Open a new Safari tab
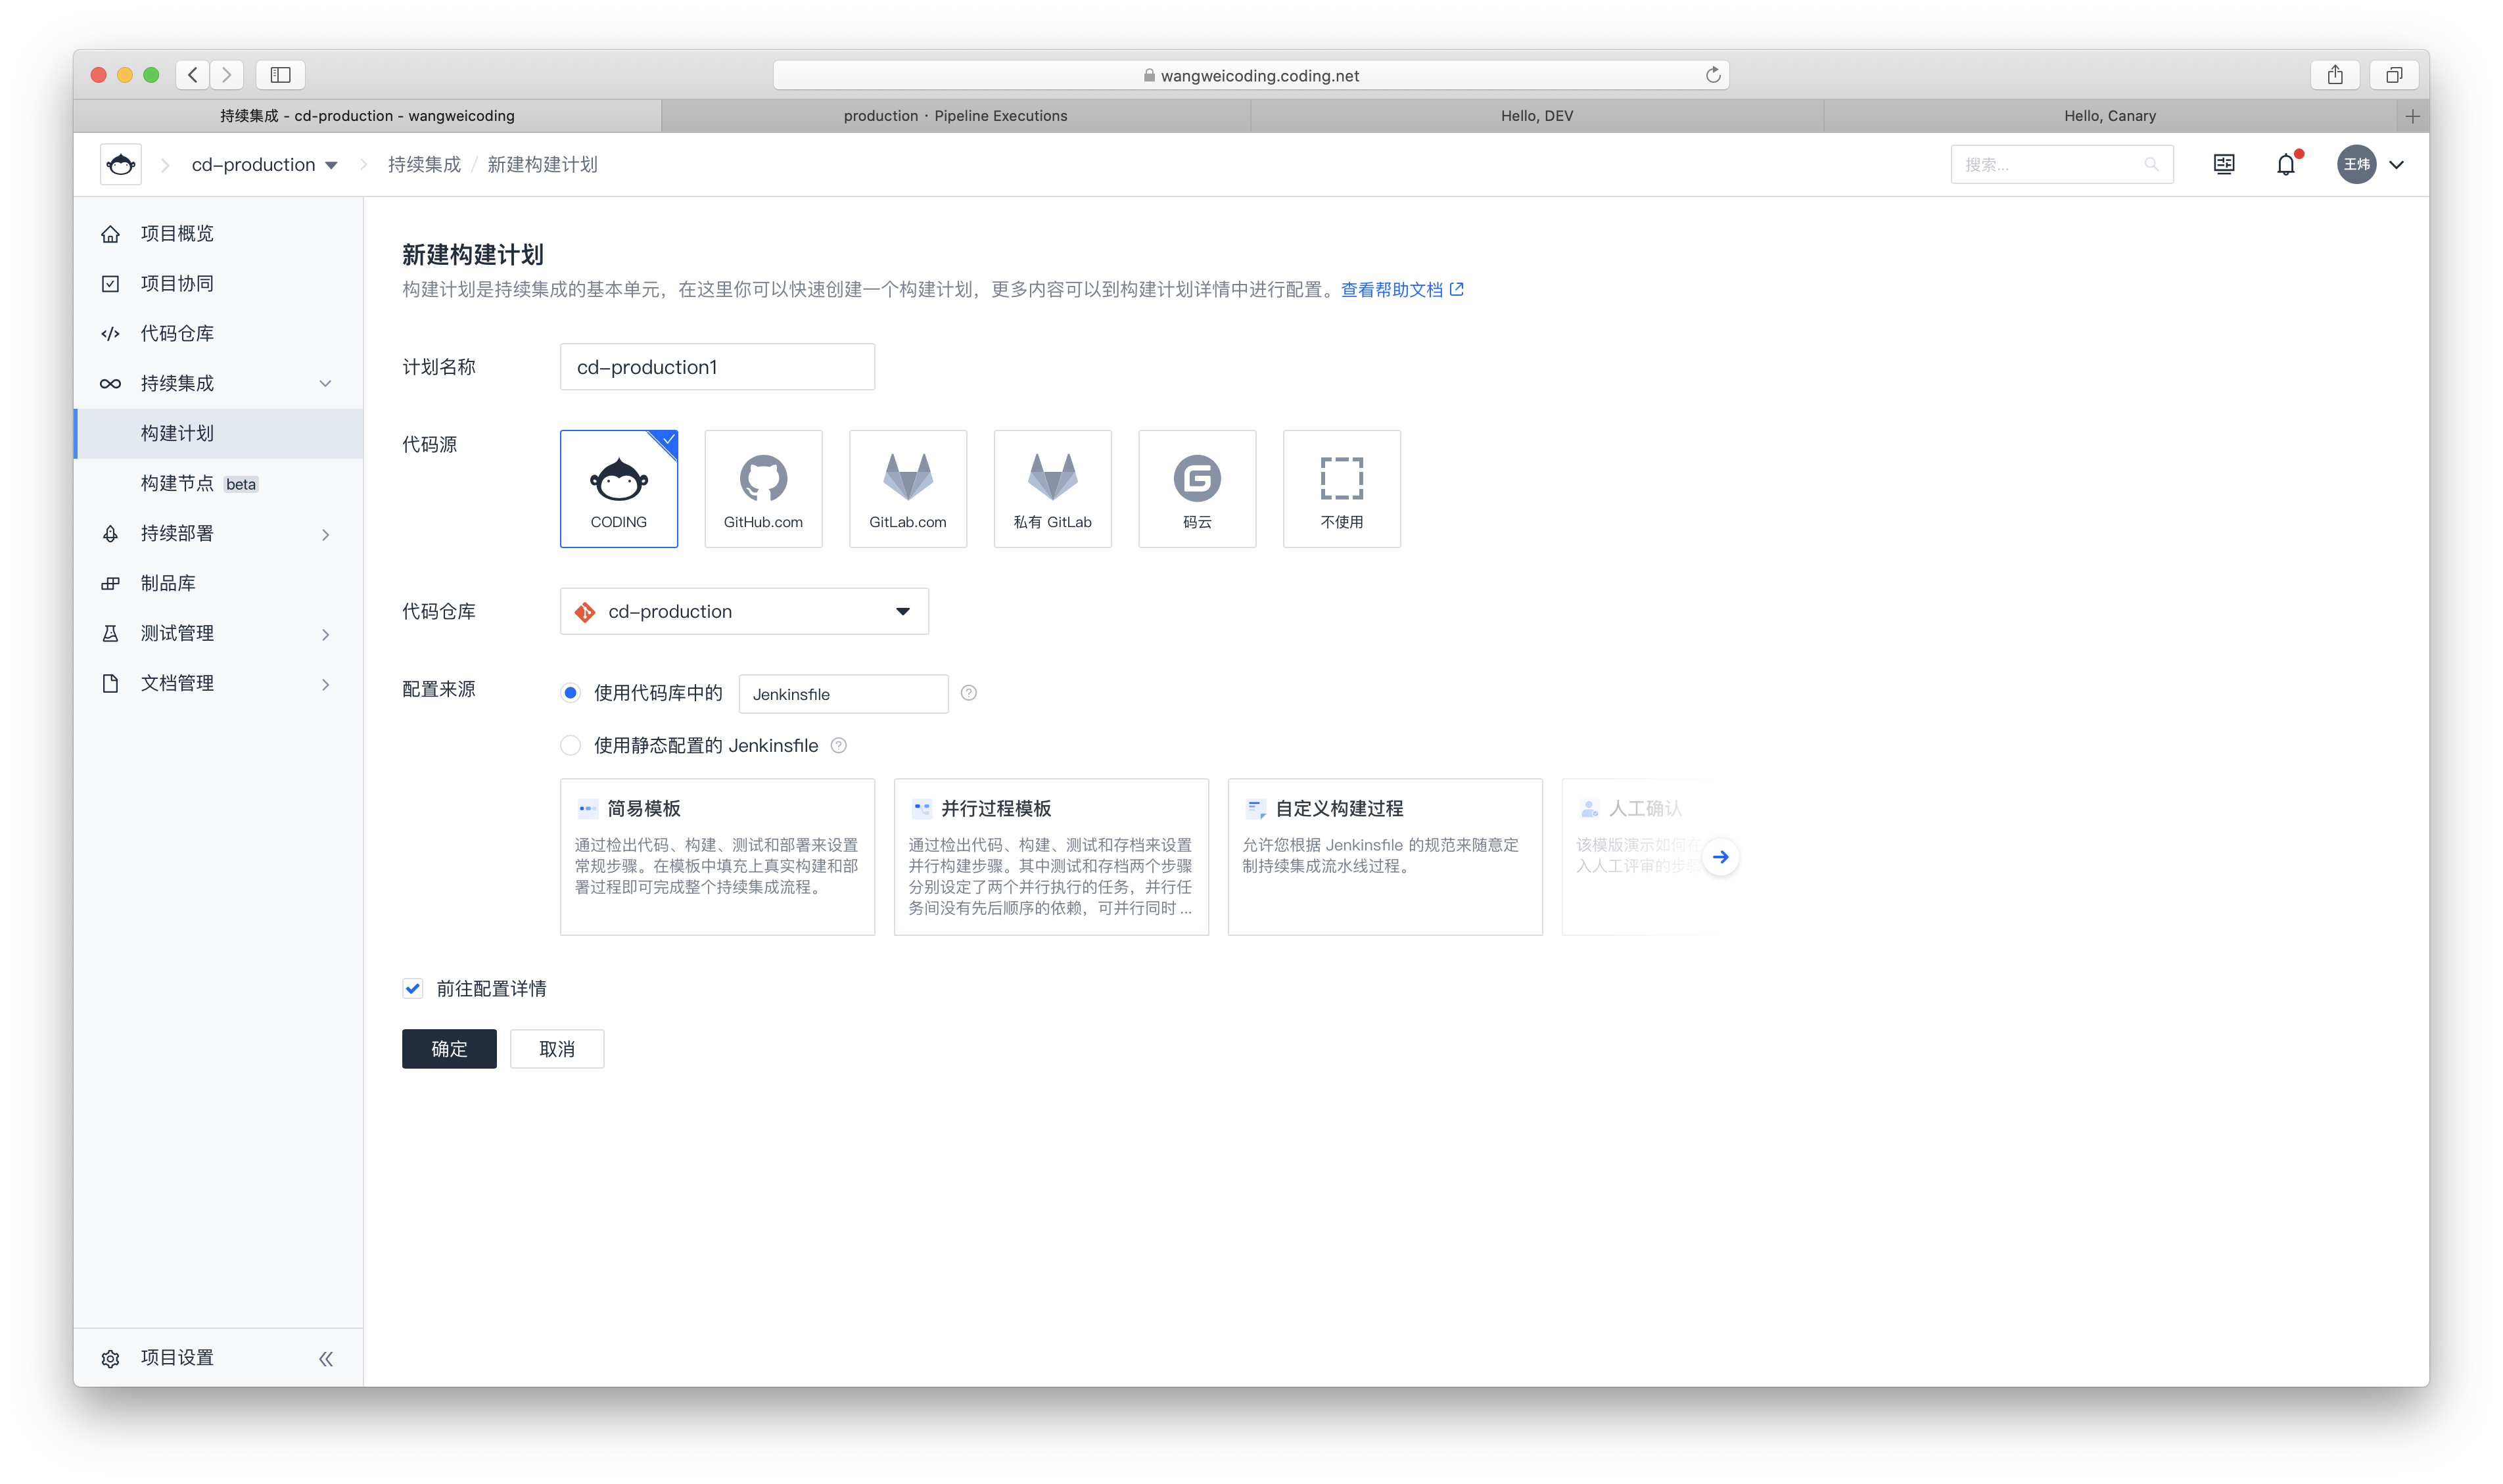 [2412, 116]
